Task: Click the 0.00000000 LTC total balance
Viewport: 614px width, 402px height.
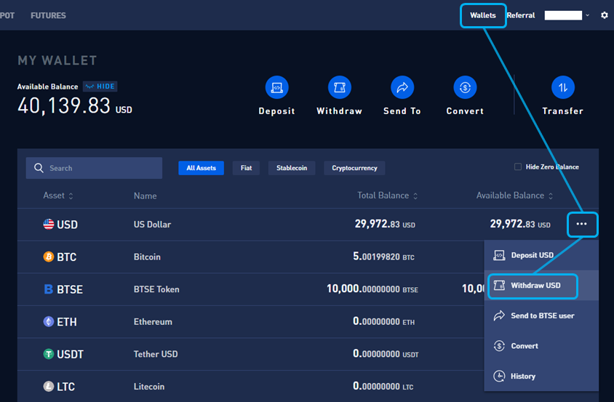Action: point(383,386)
